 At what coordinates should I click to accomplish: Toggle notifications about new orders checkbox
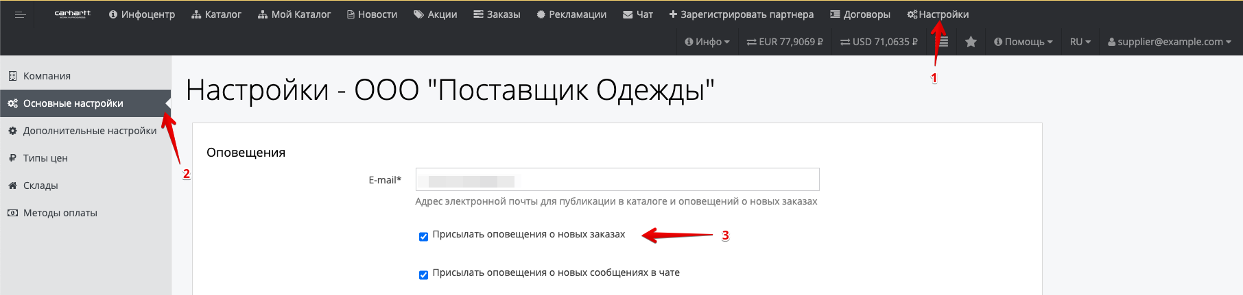(x=423, y=237)
